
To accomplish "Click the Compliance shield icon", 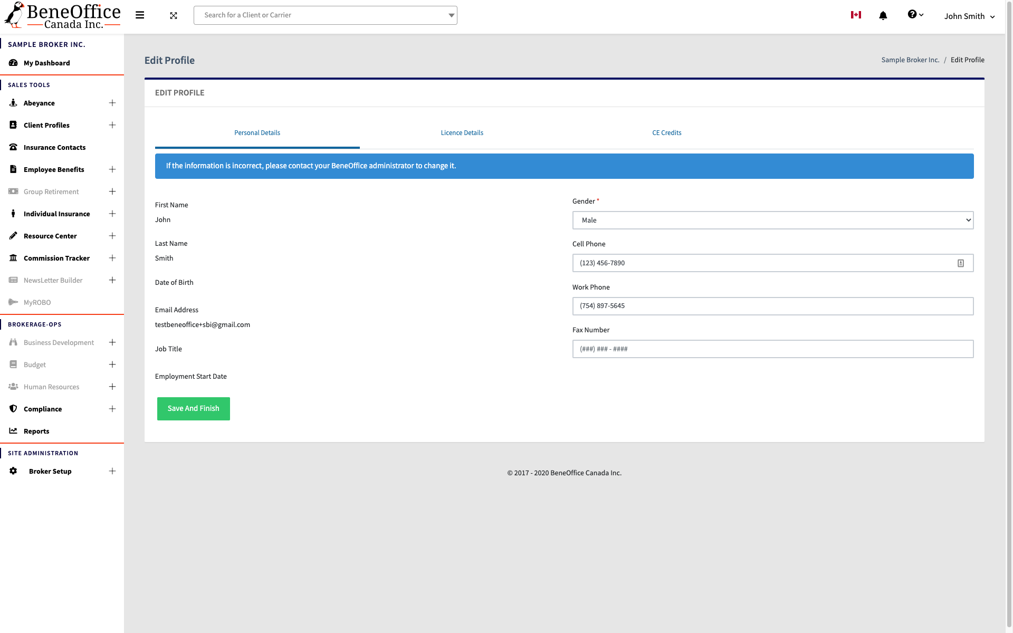I will coord(13,409).
